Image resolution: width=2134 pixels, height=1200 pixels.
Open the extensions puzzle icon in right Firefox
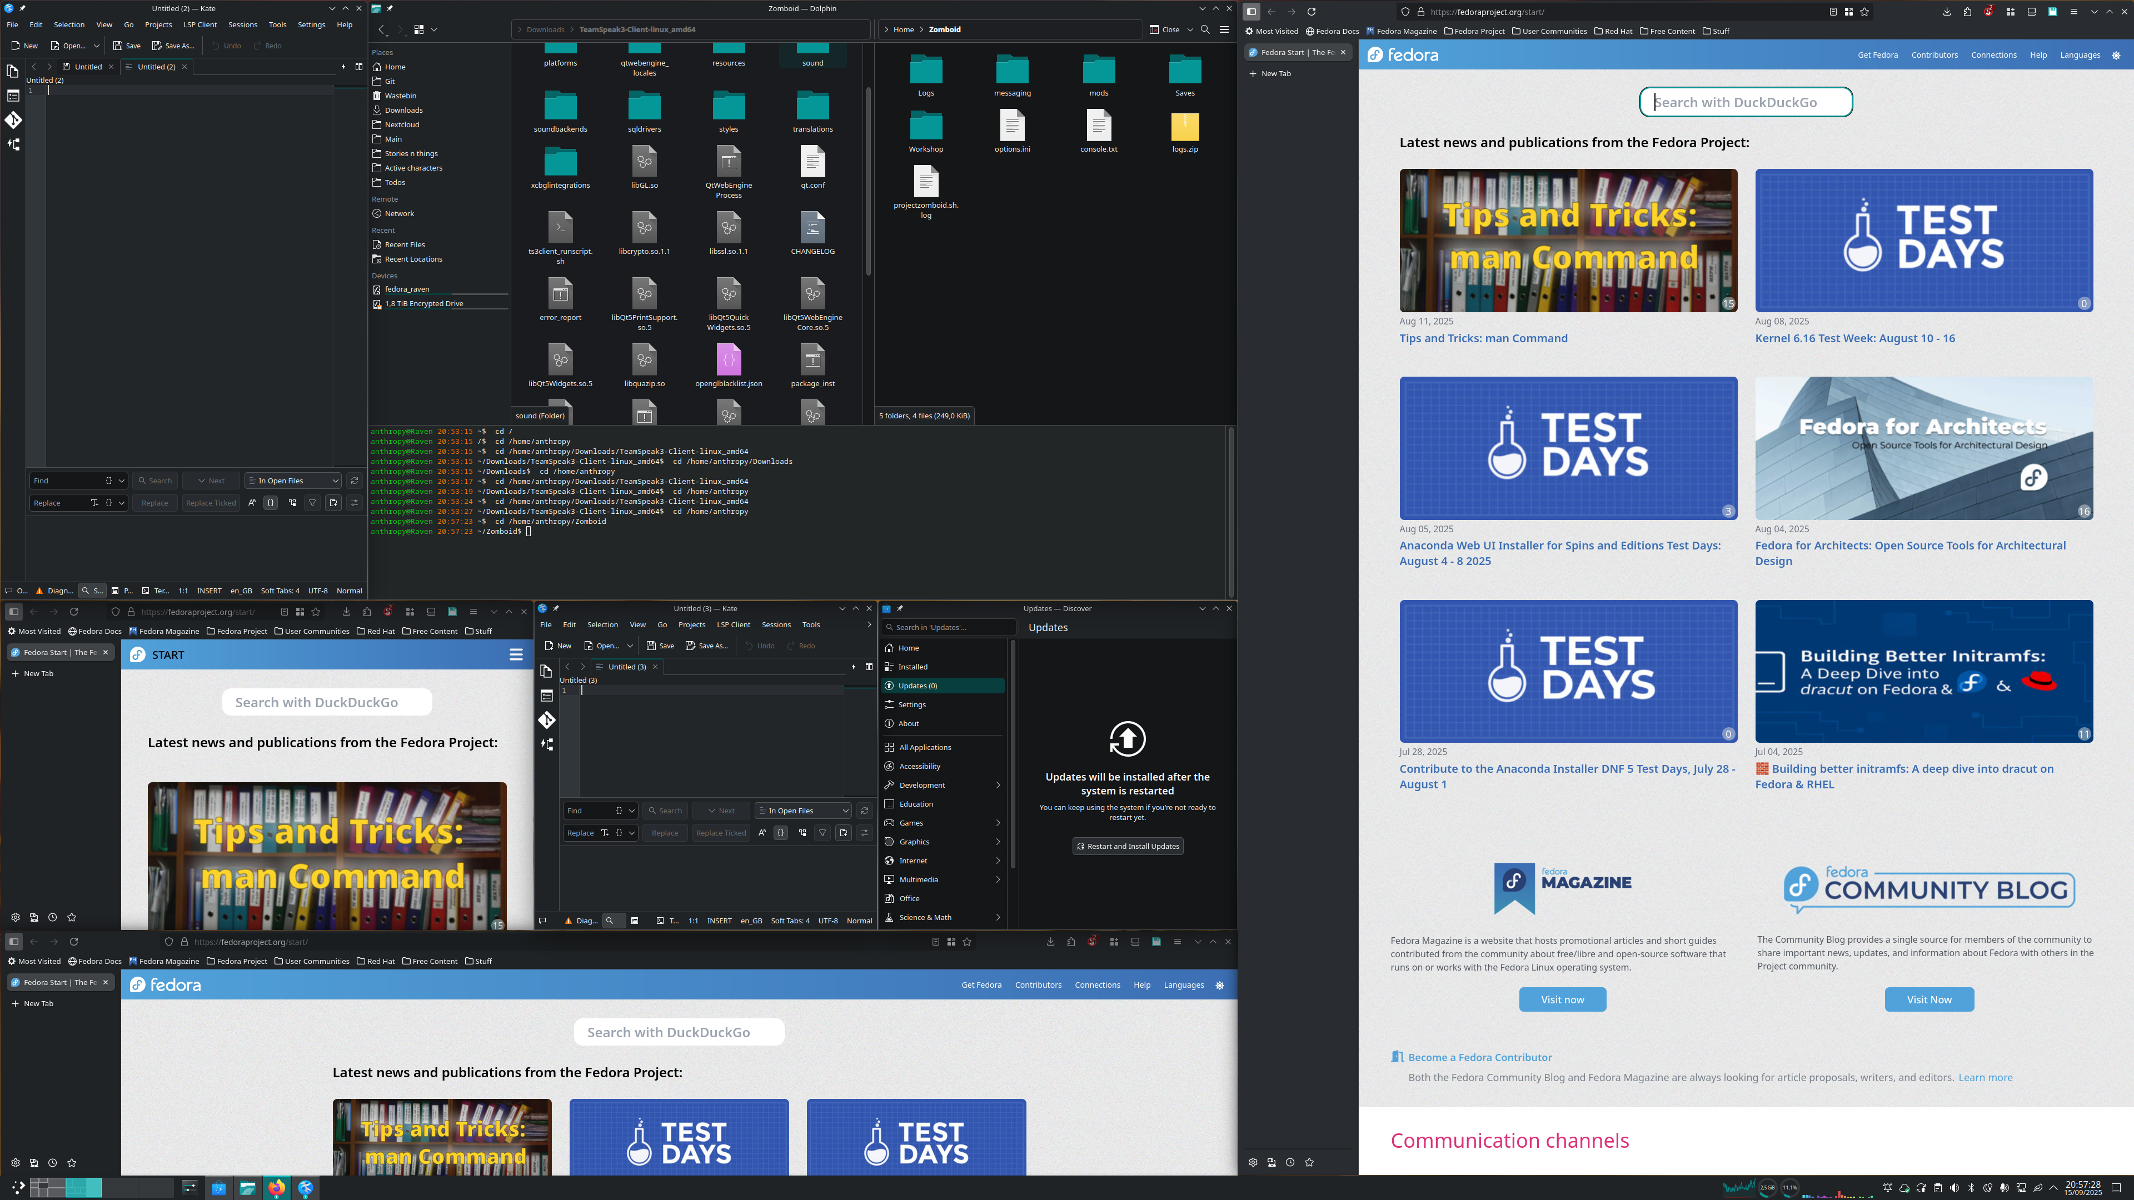[1967, 12]
